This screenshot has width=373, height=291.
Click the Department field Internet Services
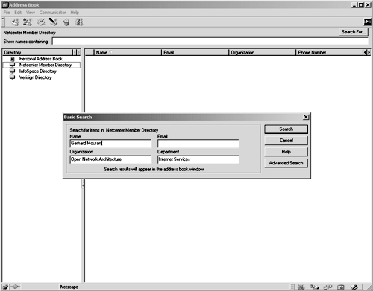click(198, 159)
